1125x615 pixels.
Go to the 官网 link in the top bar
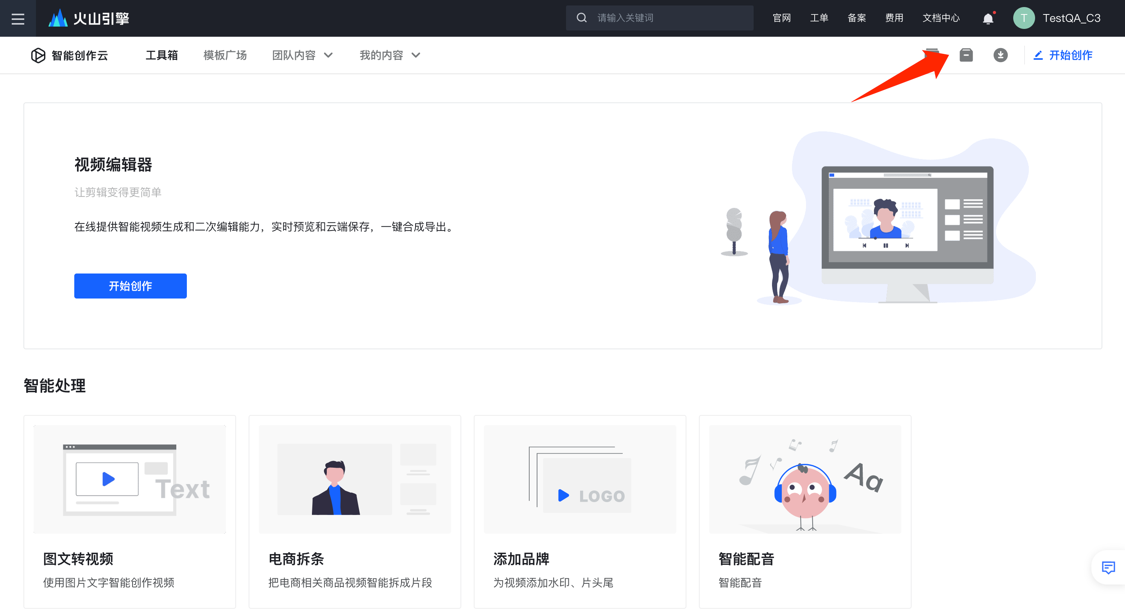(x=781, y=18)
